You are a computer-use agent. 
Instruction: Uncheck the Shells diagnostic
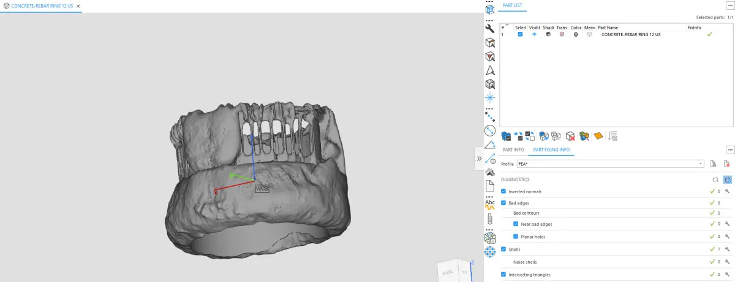[x=504, y=249]
